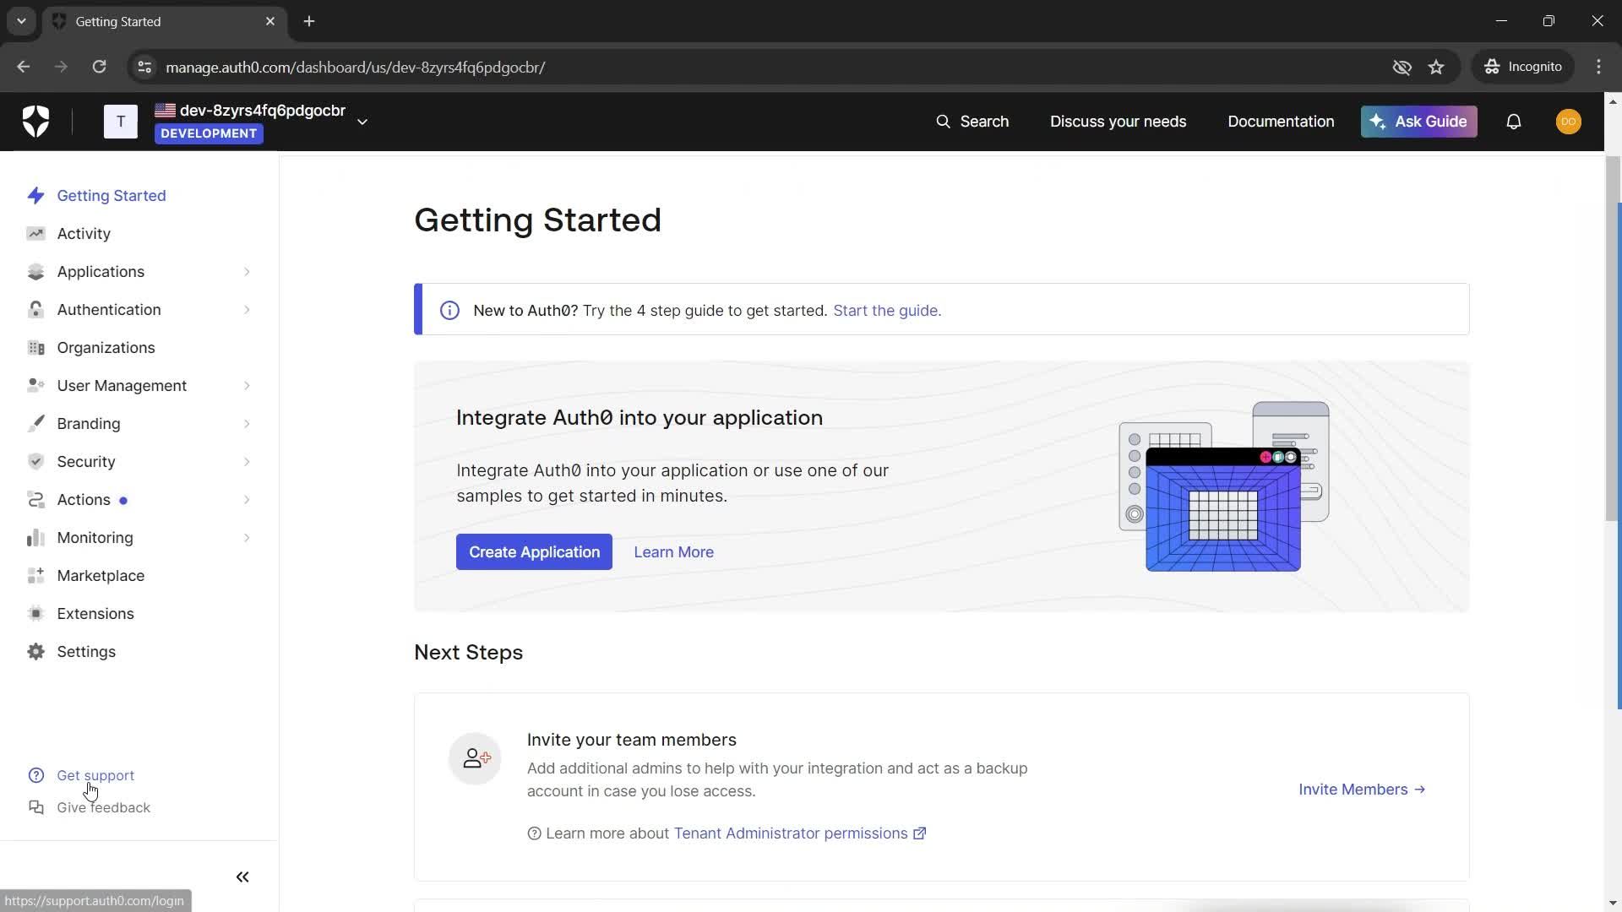Click the Monitoring bar chart icon
Viewport: 1622px width, 912px height.
coord(35,538)
